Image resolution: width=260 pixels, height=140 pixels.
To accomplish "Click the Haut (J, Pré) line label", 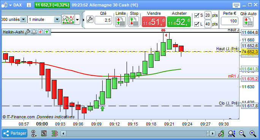I will (227, 49).
